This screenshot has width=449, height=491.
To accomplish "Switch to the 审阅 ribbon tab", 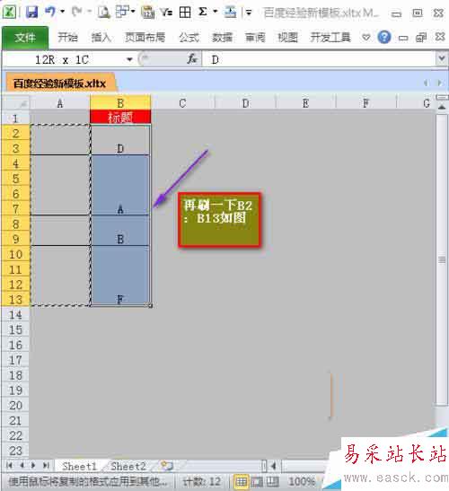I will click(x=255, y=38).
